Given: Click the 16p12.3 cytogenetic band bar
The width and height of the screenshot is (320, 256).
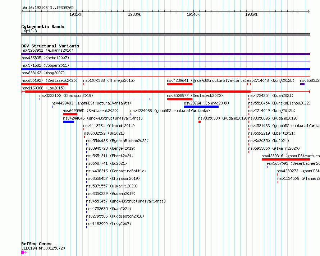Looking at the screenshot, I should (x=165, y=35).
